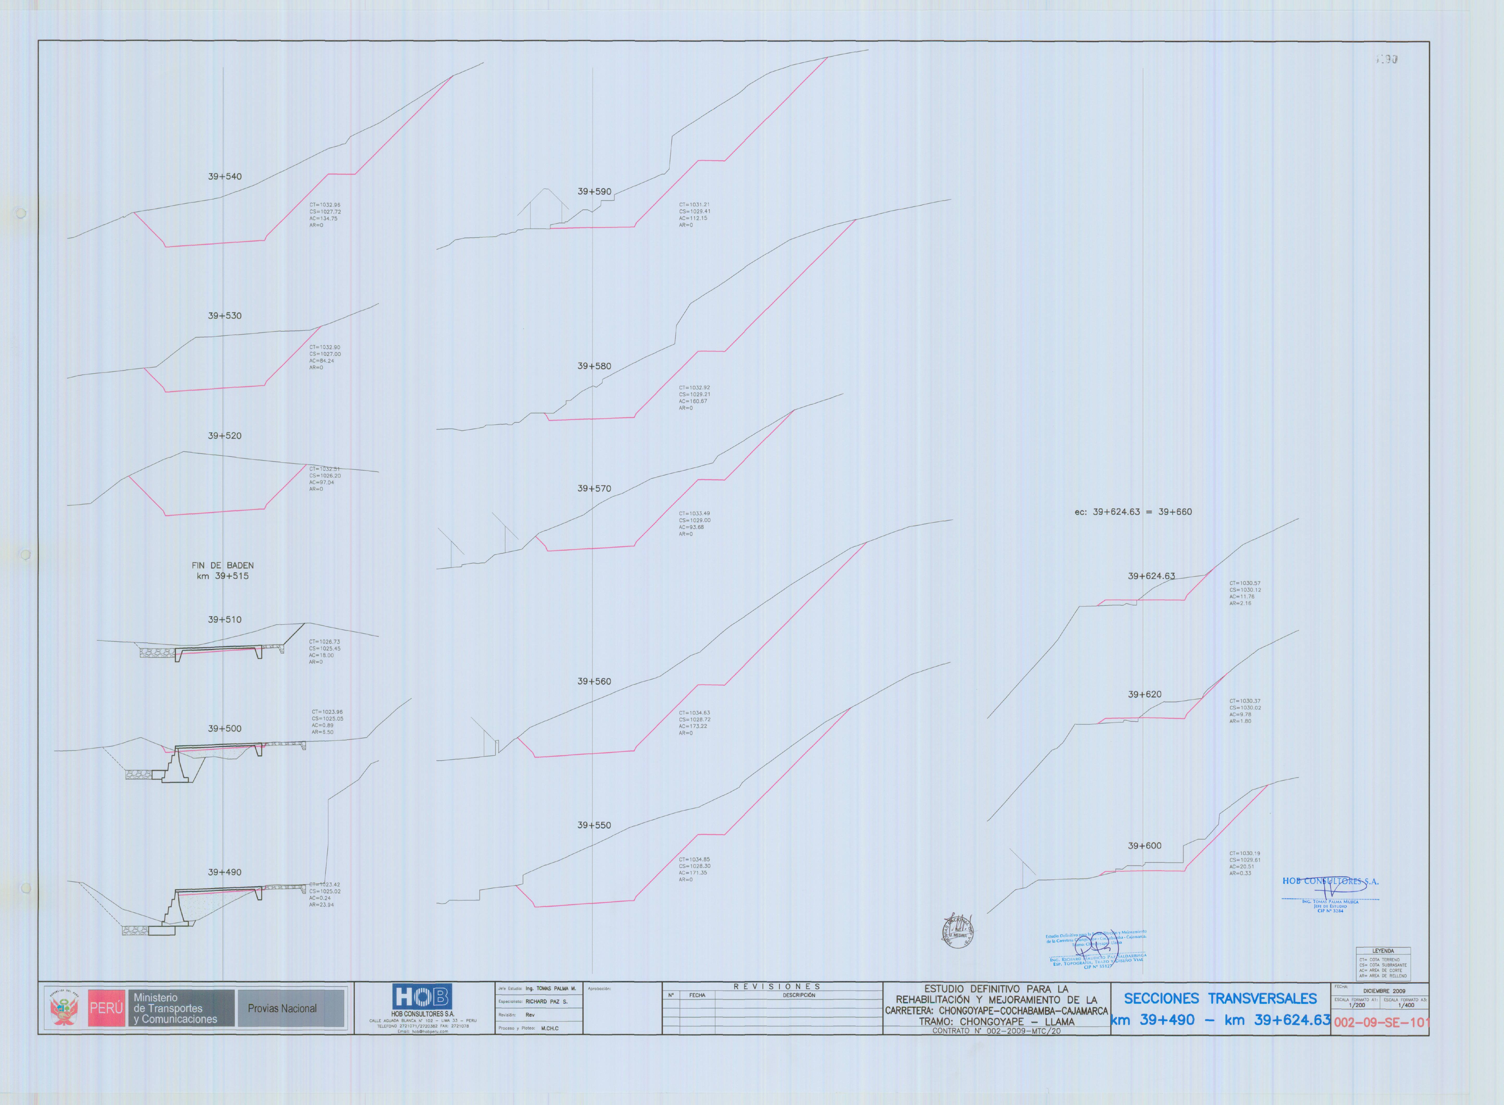
Task: Click the initials 'M.CH.C'
Action: (550, 1029)
